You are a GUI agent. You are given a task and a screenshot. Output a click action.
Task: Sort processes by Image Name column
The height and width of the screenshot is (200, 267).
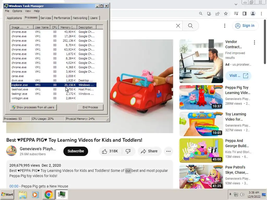[x=22, y=27]
